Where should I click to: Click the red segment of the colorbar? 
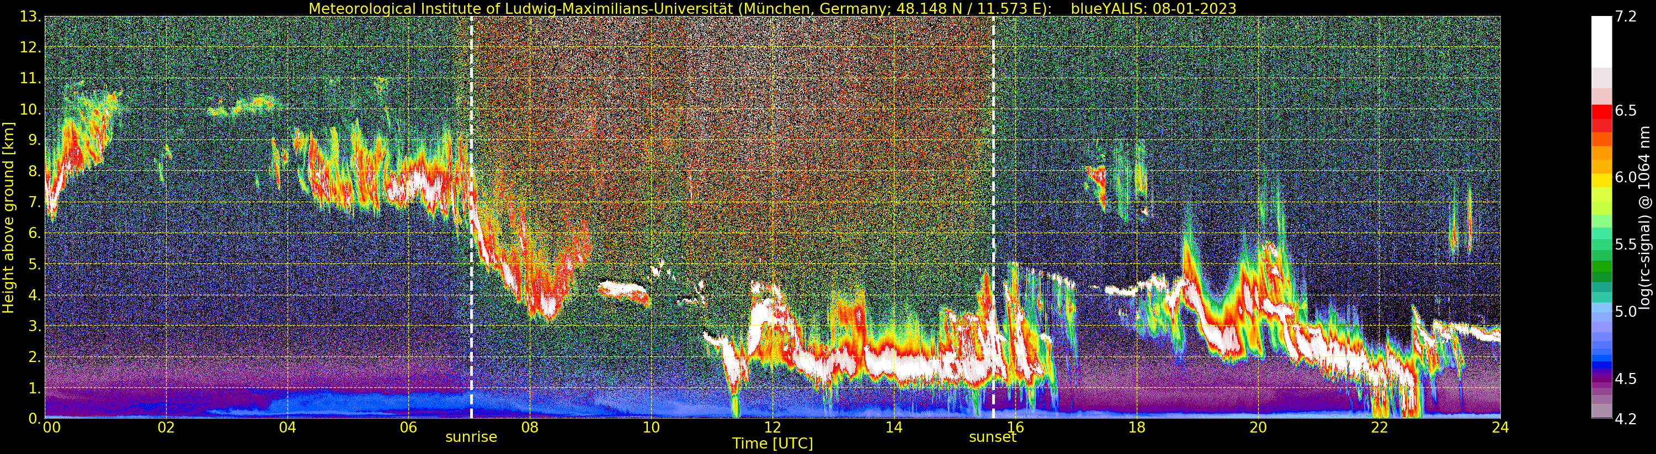[x=1601, y=112]
